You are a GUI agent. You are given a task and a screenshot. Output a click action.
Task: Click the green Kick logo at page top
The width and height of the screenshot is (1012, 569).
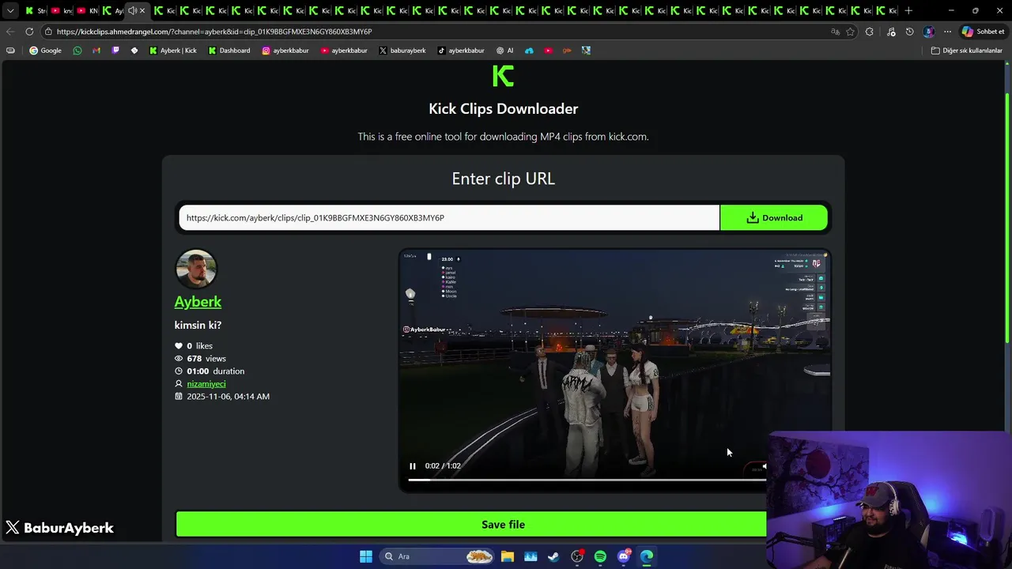(x=503, y=76)
